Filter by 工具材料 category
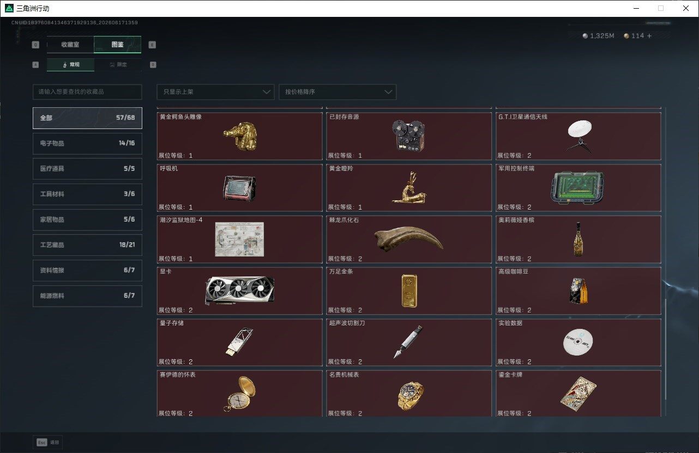Screen dimensions: 699x453 (x=87, y=194)
